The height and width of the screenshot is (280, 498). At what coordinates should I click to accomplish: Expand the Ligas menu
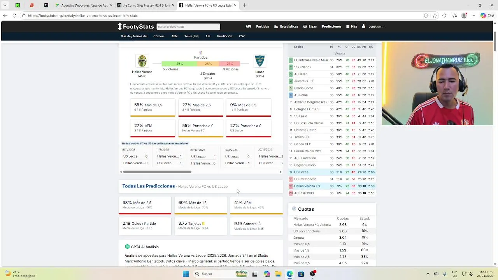310,26
